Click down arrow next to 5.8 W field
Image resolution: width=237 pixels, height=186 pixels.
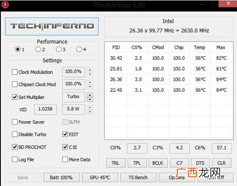(90, 112)
